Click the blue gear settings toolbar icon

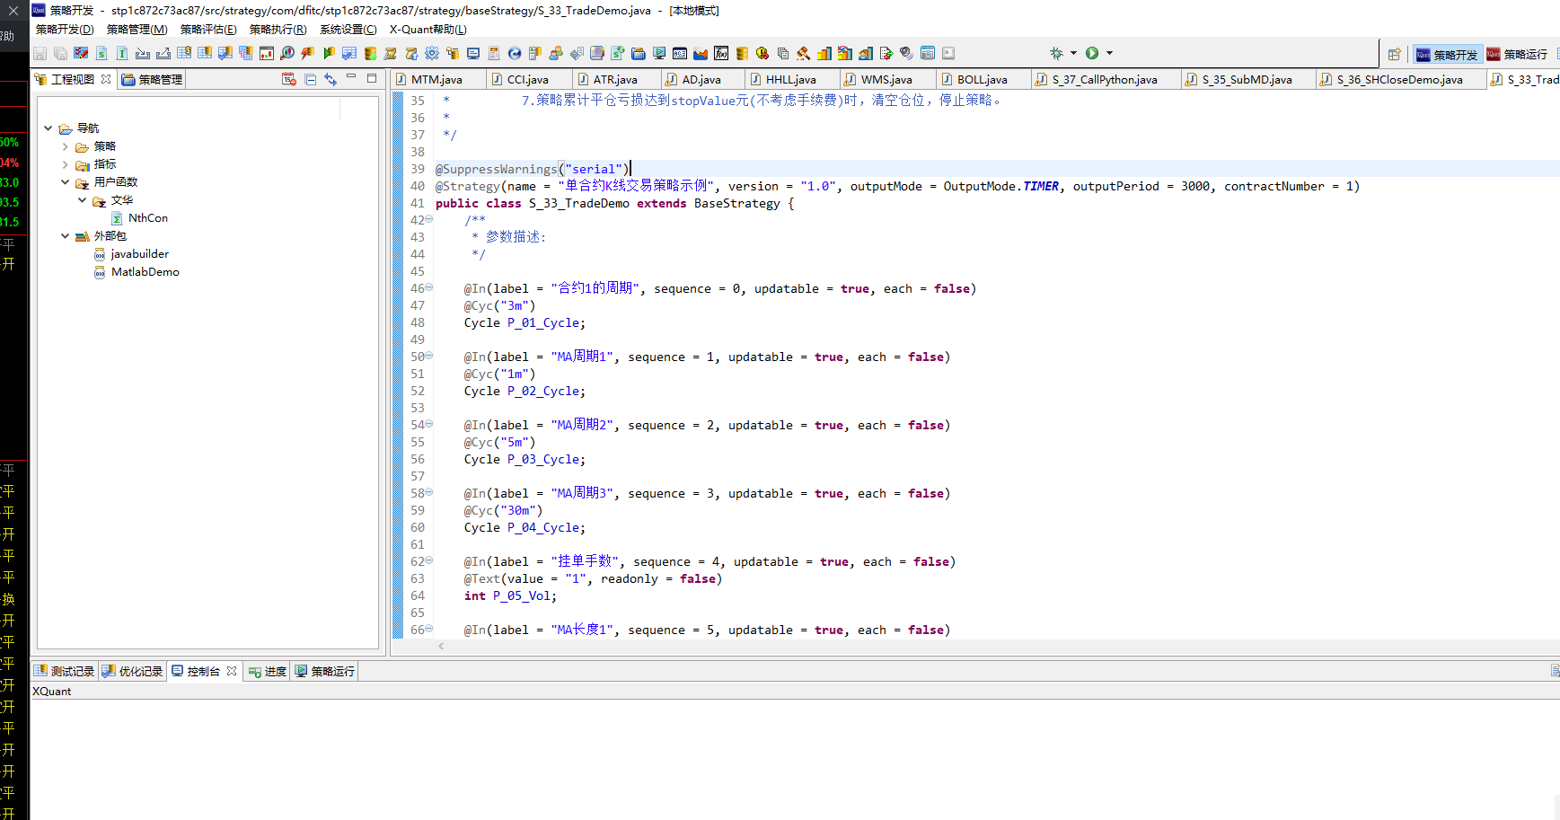pyautogui.click(x=432, y=53)
